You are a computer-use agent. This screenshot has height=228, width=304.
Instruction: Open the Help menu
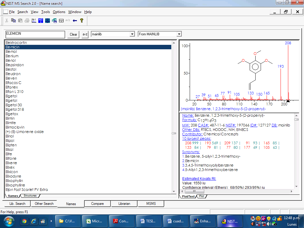click(88, 12)
